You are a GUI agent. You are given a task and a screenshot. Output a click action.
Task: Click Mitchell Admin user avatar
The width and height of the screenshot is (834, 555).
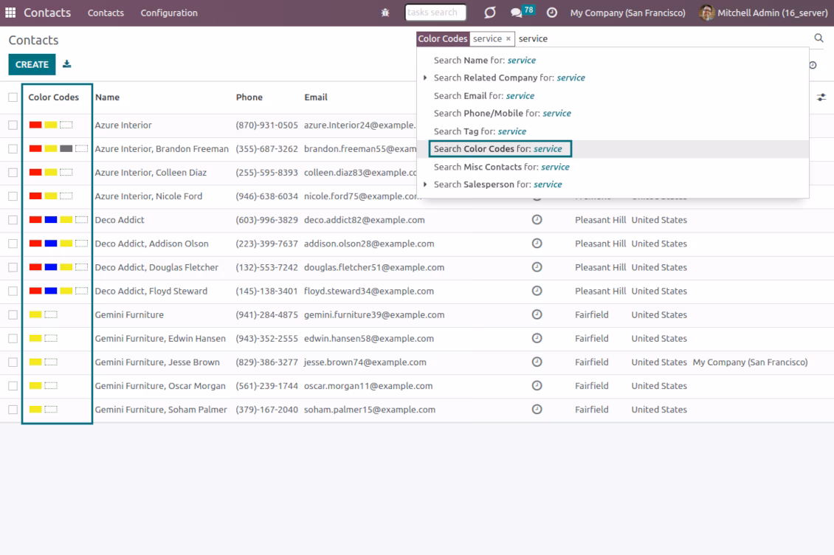point(706,13)
